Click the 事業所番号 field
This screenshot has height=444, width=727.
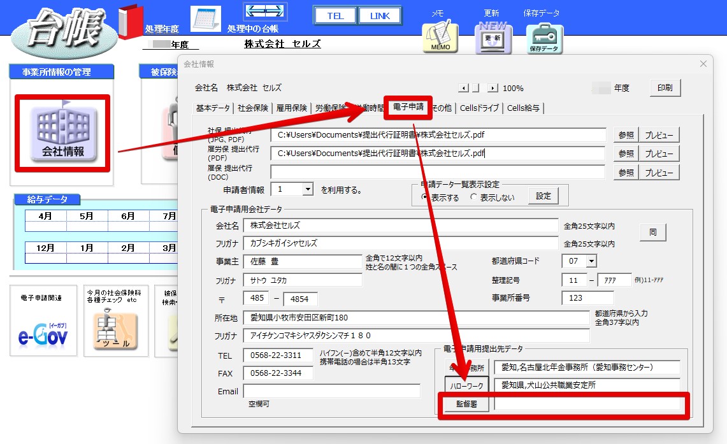click(587, 298)
